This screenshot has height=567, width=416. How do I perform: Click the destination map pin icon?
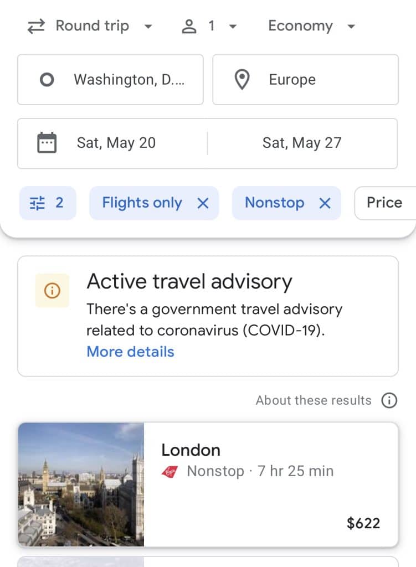(242, 80)
